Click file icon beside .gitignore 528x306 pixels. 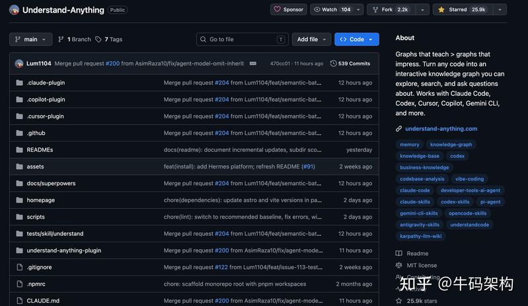[x=20, y=267]
